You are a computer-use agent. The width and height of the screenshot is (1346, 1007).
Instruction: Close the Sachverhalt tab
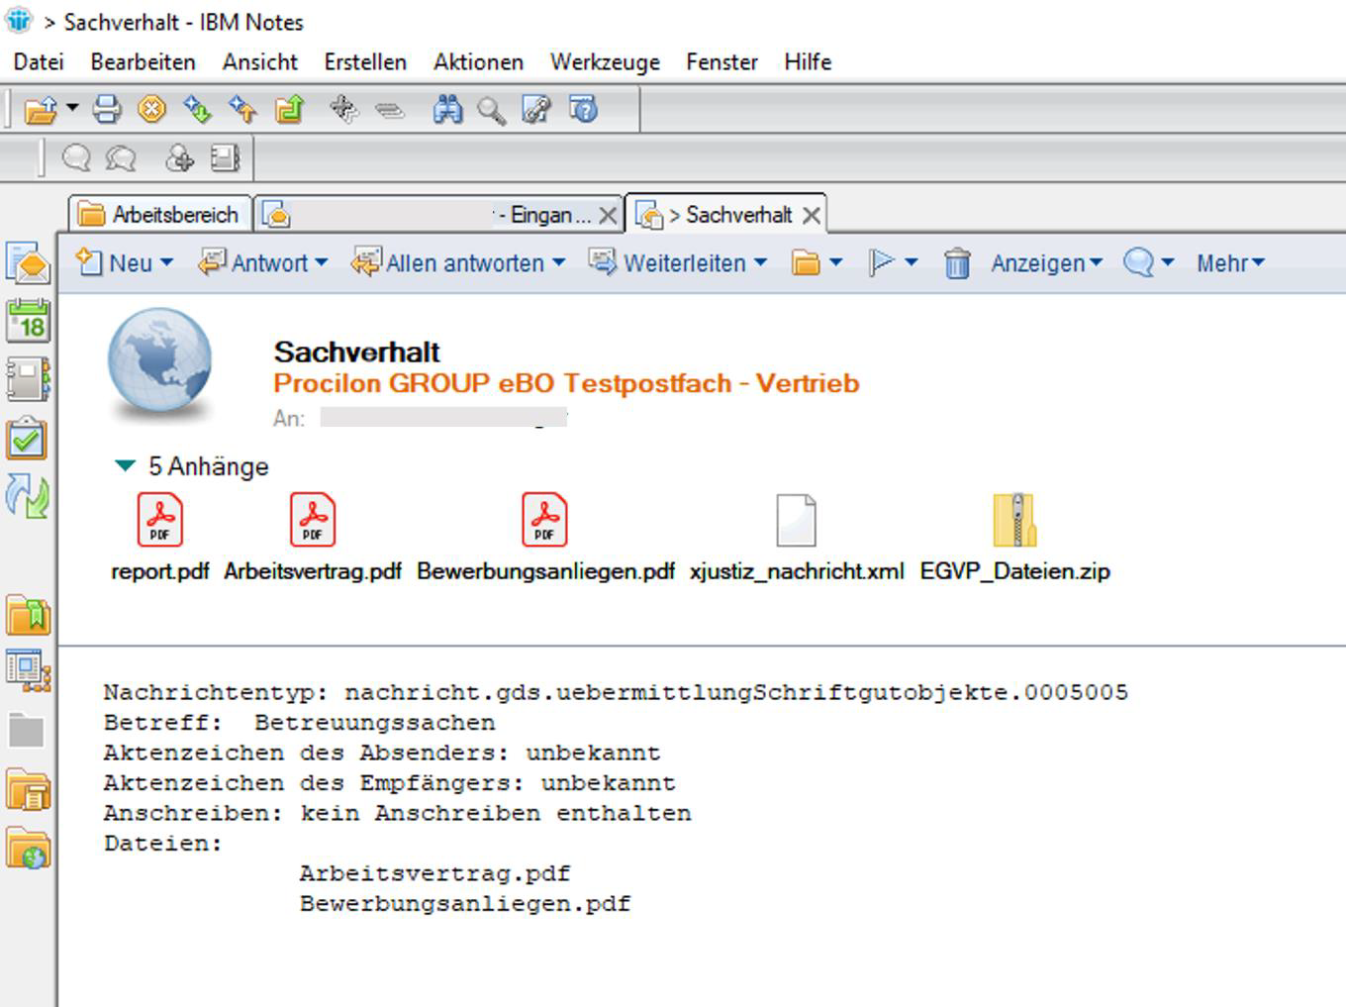[x=812, y=215]
